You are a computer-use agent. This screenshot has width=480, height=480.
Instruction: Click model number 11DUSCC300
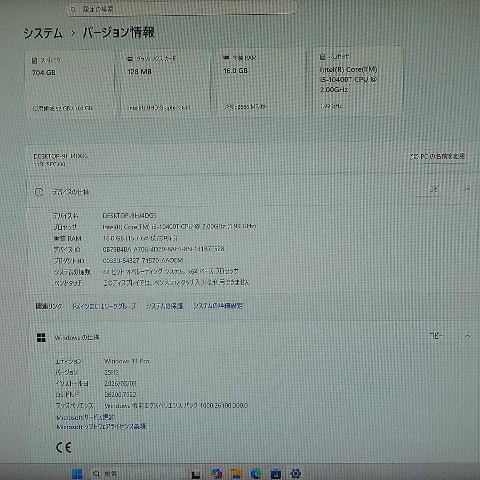point(49,164)
